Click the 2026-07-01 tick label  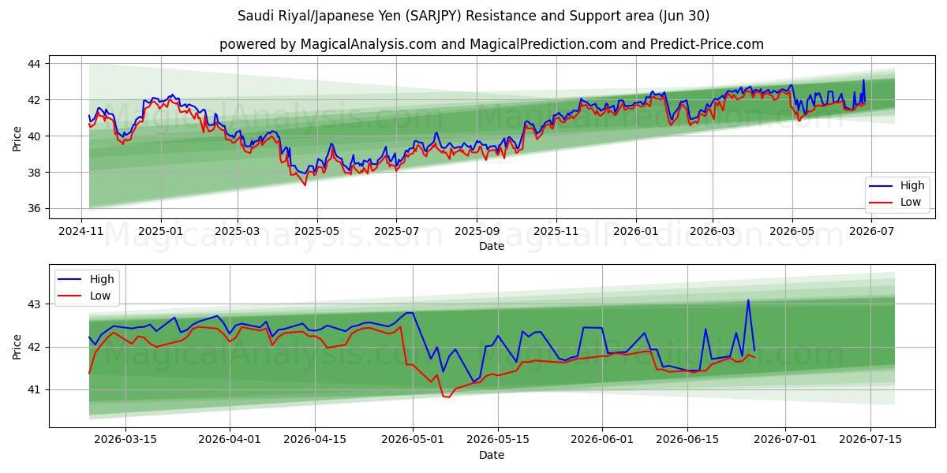point(785,439)
